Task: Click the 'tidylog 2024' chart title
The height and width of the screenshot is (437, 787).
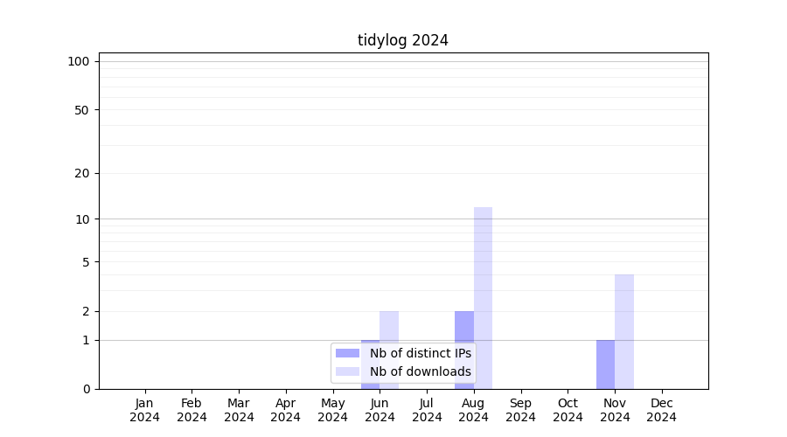Action: [x=403, y=40]
